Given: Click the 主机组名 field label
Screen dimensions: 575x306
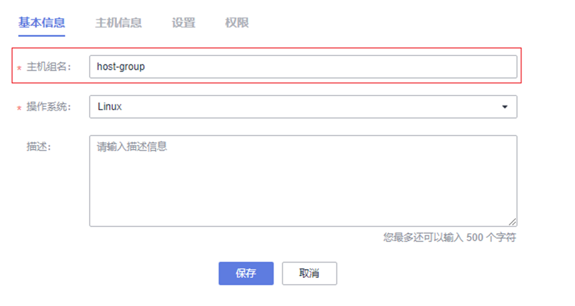Looking at the screenshot, I should [49, 67].
